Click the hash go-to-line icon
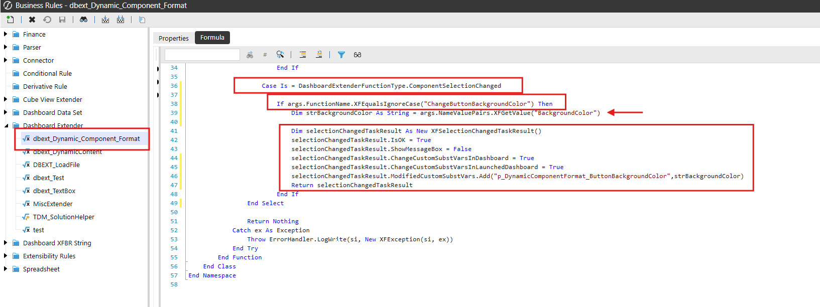Viewport: 820px width, 307px height. (265, 55)
